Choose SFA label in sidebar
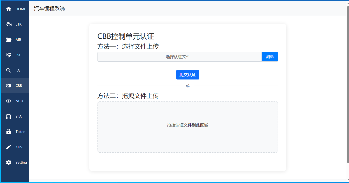Viewport: 349px width, 183px height. point(18,116)
